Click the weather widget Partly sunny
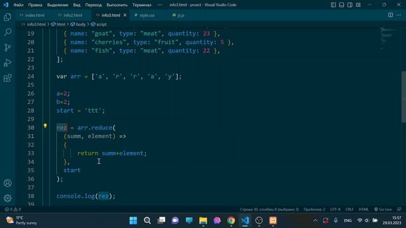406x228 pixels. 22,220
